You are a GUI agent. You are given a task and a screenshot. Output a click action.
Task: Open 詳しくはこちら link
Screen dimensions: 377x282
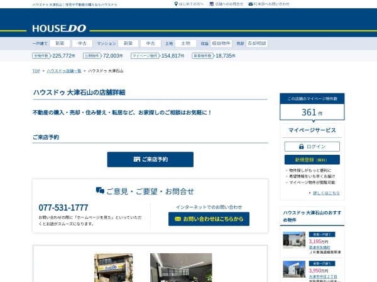tap(326, 193)
